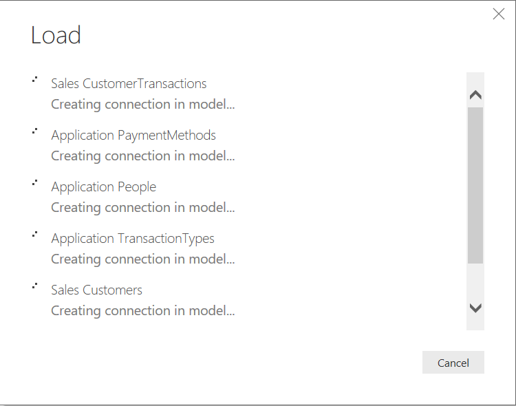Click status text under Application People

tap(143, 208)
